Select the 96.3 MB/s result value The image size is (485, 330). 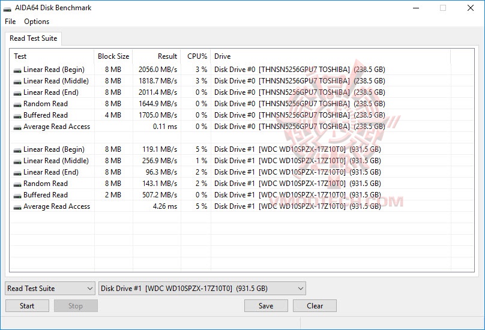click(x=161, y=172)
